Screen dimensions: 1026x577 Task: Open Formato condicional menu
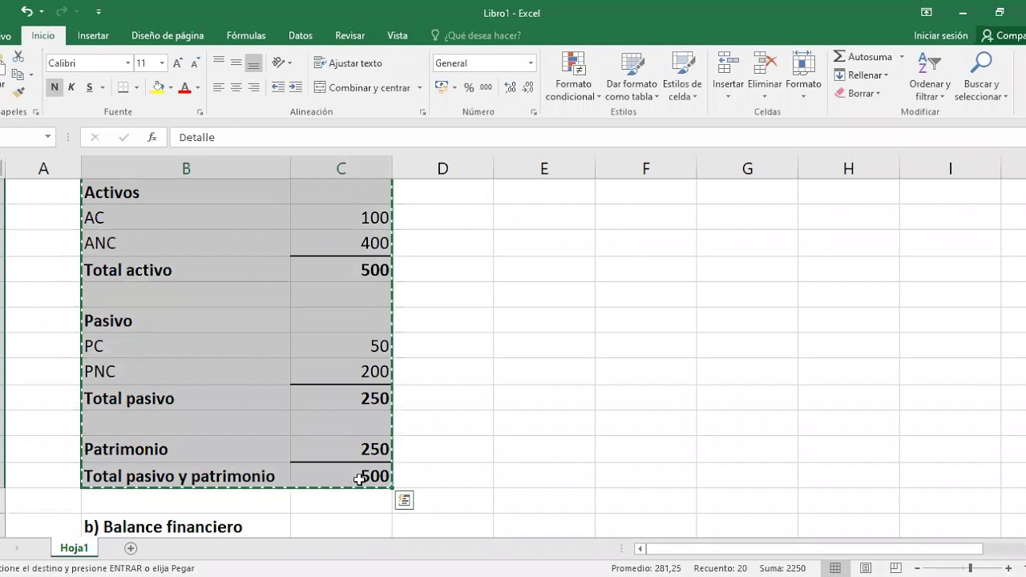[573, 77]
